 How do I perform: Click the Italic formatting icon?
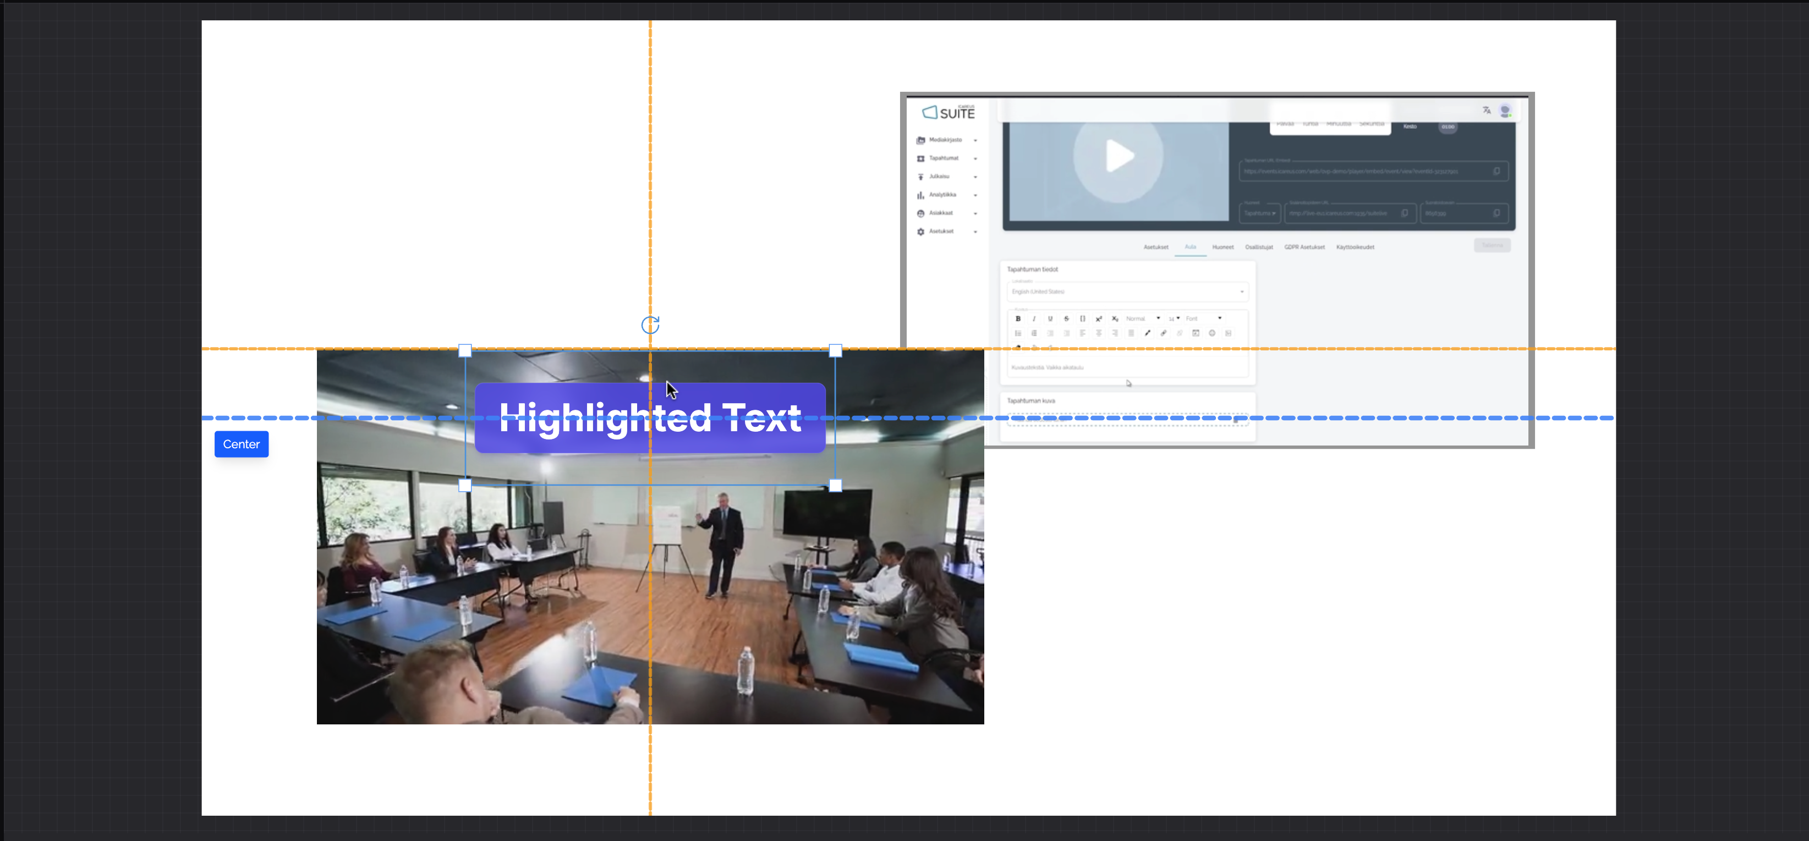(1034, 318)
